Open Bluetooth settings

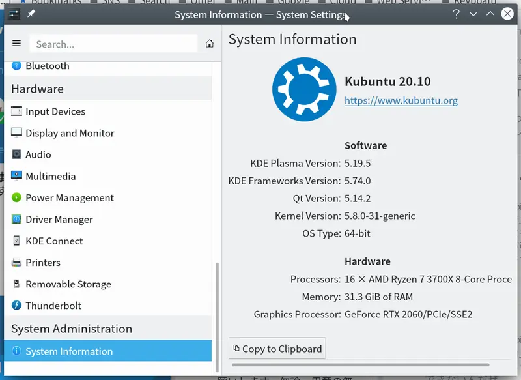(x=107, y=66)
